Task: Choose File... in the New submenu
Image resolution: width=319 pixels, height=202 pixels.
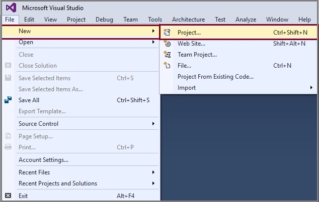Action: 238,66
